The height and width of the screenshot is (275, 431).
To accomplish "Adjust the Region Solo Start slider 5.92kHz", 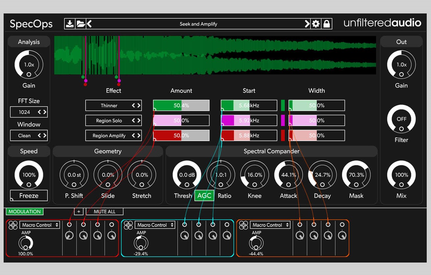I will (x=249, y=120).
